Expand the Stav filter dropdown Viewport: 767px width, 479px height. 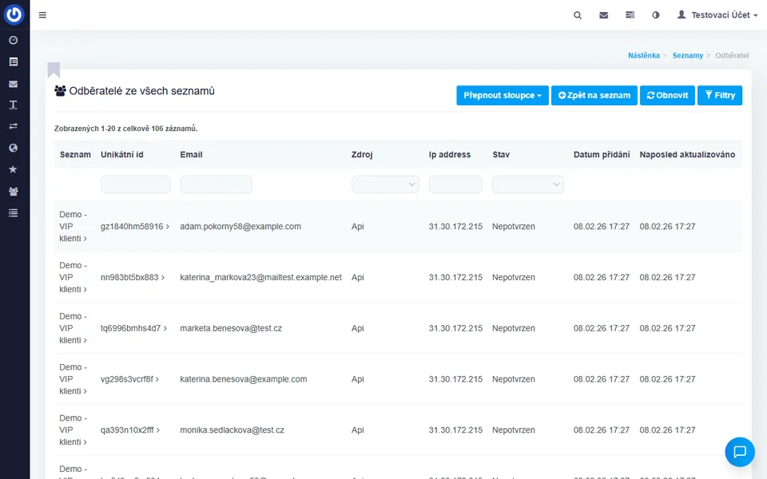(527, 184)
